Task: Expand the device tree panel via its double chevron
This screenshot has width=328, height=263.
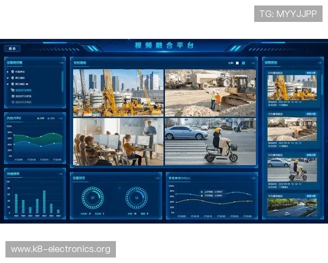Action: click(x=61, y=62)
